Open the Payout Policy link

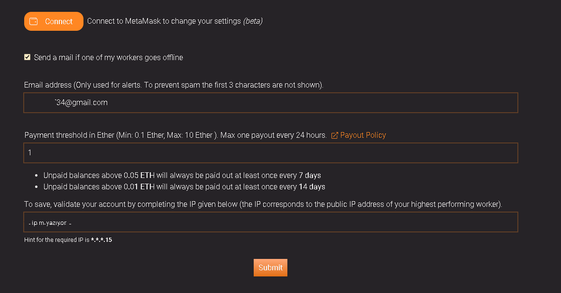pyautogui.click(x=363, y=135)
